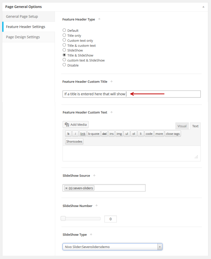Click the Shortcodes button

click(74, 141)
